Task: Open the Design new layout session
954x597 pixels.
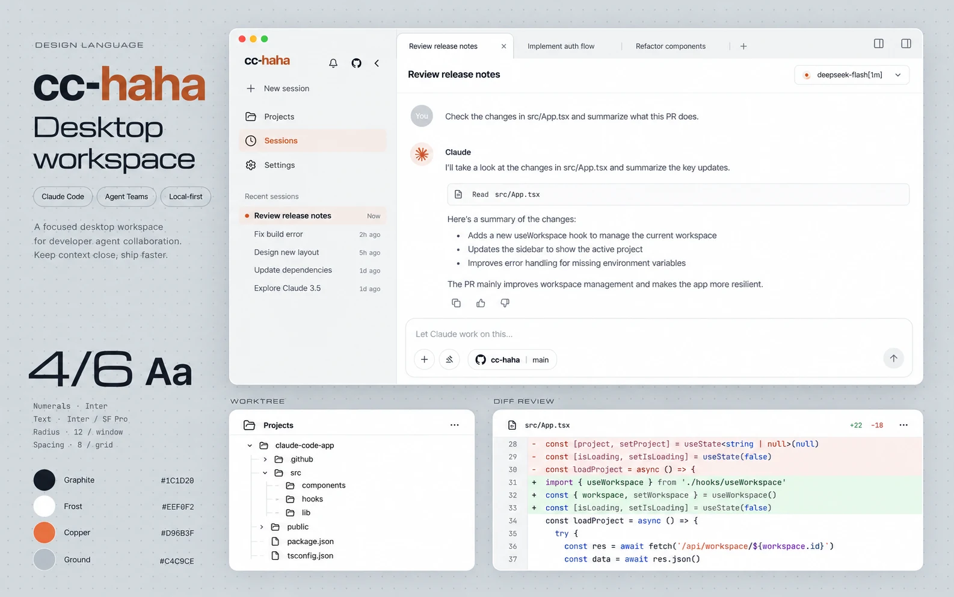Action: (x=312, y=252)
